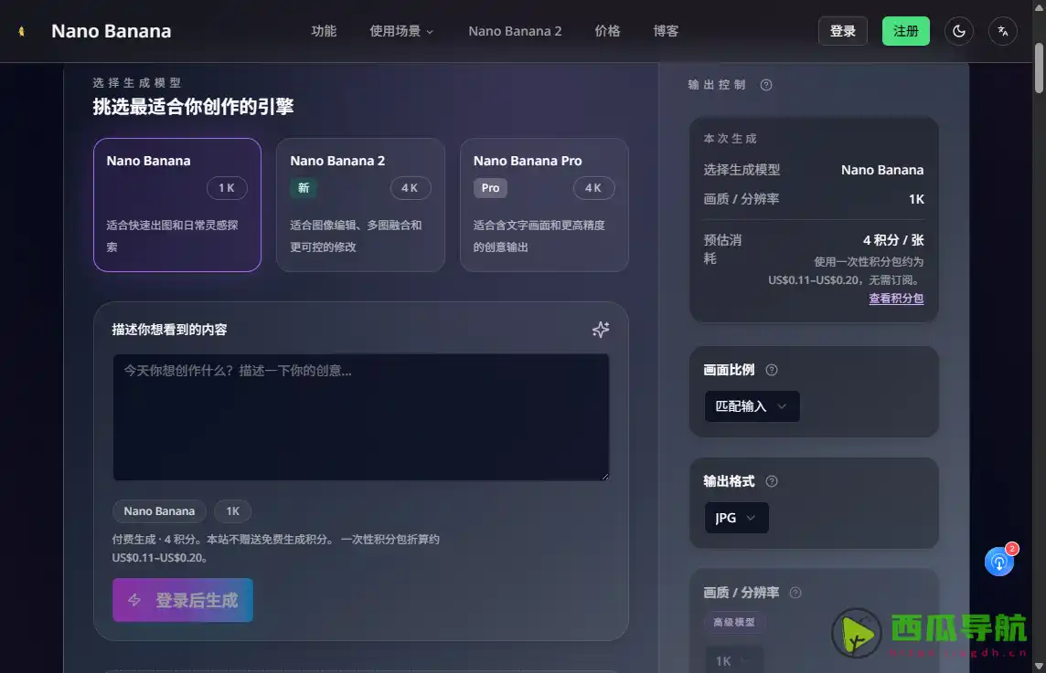The height and width of the screenshot is (673, 1046).
Task: Click the 4 积分 / 张 cost value
Action: click(893, 240)
